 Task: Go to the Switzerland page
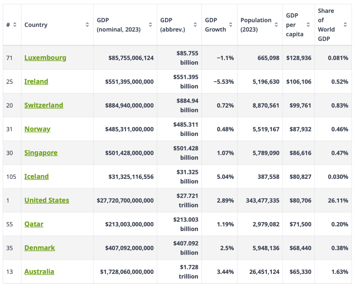tap(44, 105)
